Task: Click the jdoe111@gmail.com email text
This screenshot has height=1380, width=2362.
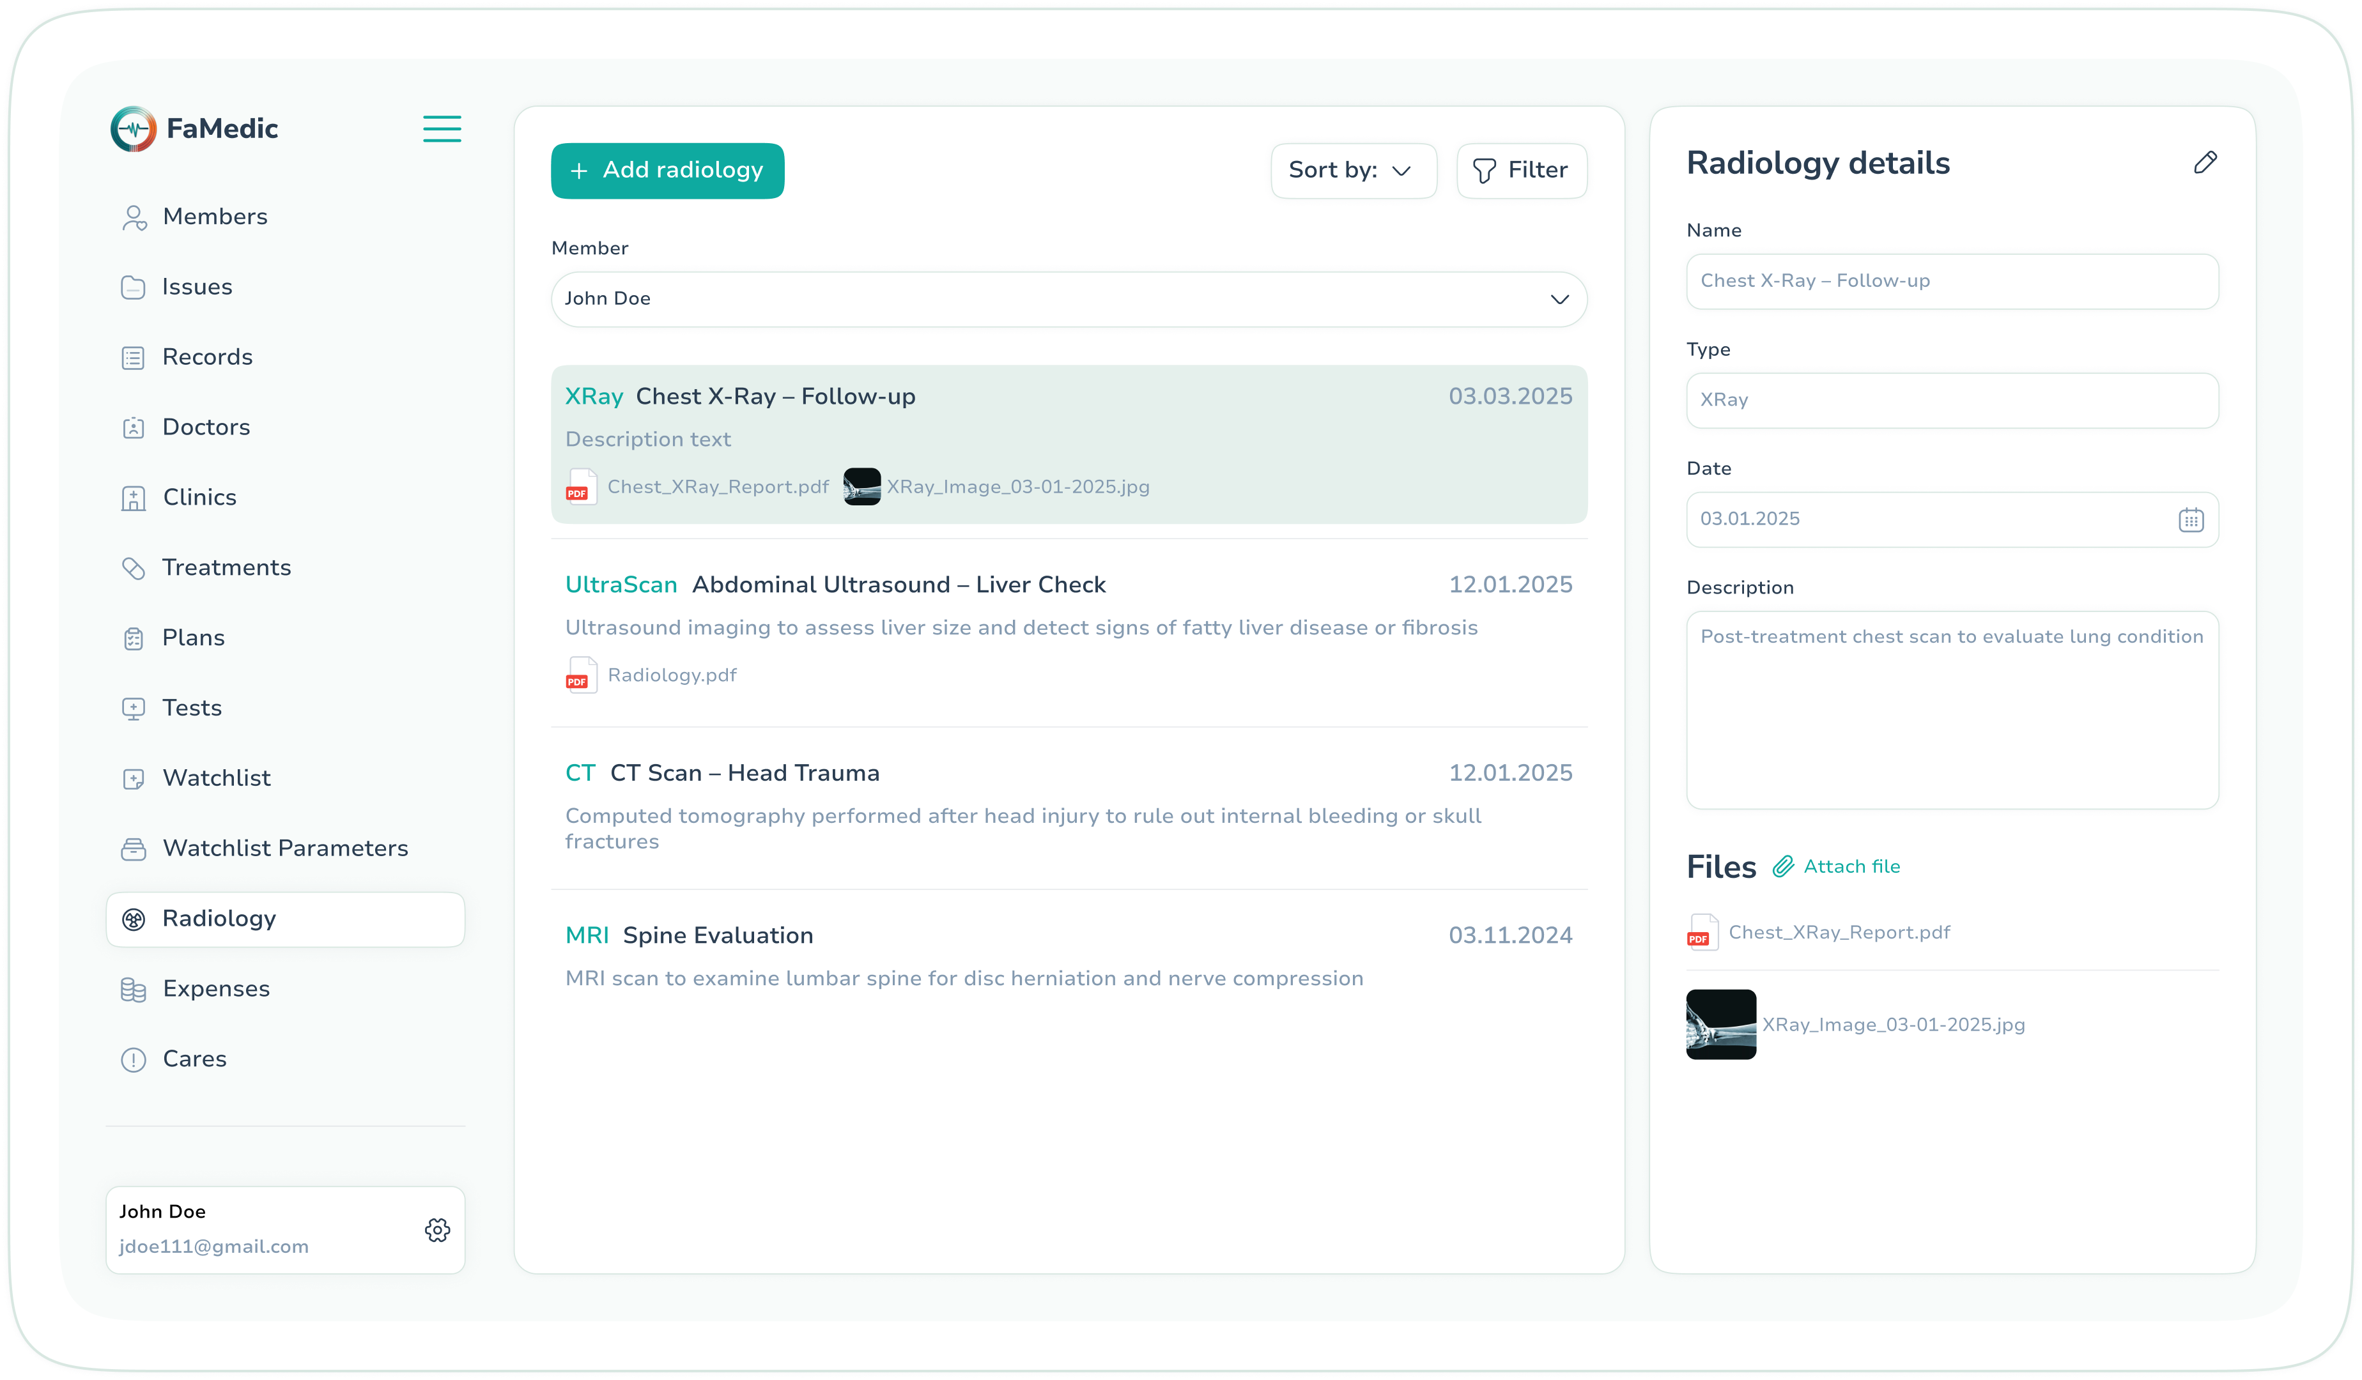Action: (213, 1247)
